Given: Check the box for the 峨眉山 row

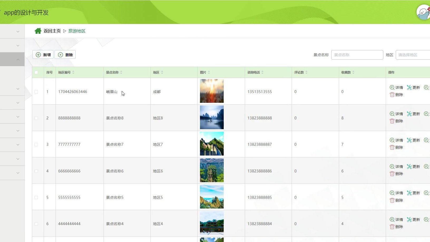Looking at the screenshot, I should point(36,92).
